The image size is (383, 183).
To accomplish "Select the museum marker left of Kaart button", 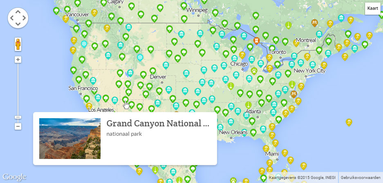I will (x=341, y=18).
